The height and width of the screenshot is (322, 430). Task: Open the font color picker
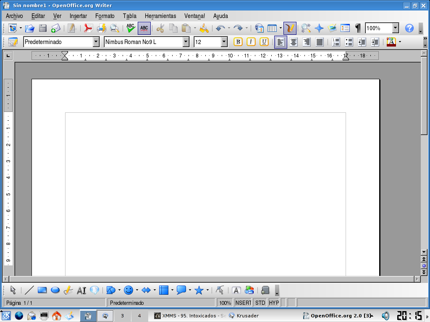tap(391, 42)
